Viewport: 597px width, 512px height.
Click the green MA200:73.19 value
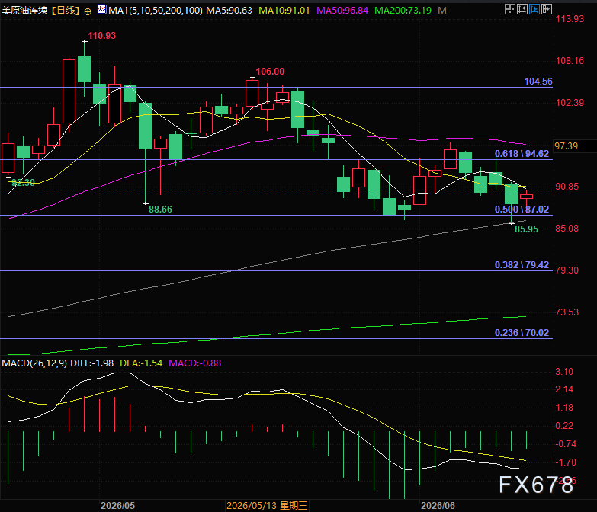(403, 11)
